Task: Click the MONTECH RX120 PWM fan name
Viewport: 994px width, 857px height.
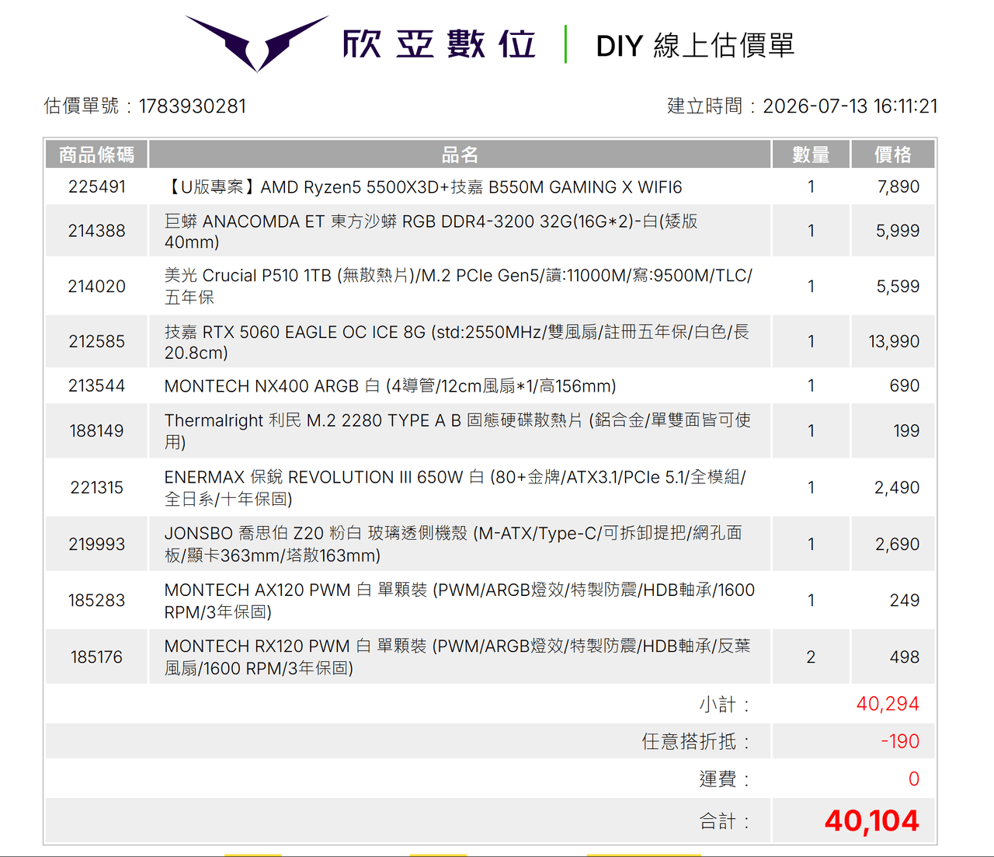Action: pos(457,657)
